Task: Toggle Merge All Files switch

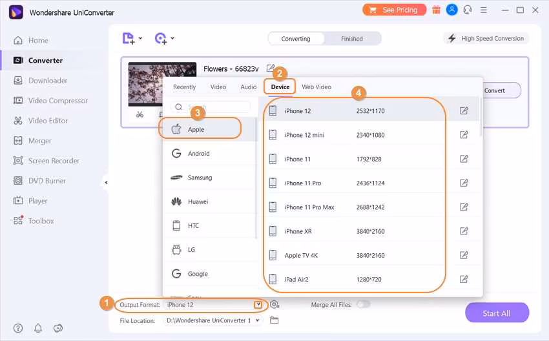Action: click(x=364, y=304)
